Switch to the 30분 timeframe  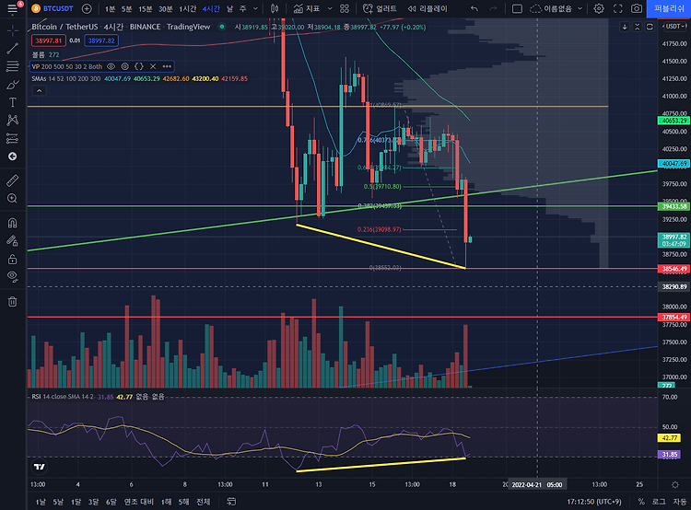166,9
